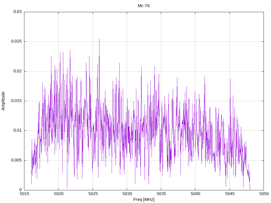
Task: Click the tallest spectrum peak near 5026 MHz
Action: click(100, 39)
